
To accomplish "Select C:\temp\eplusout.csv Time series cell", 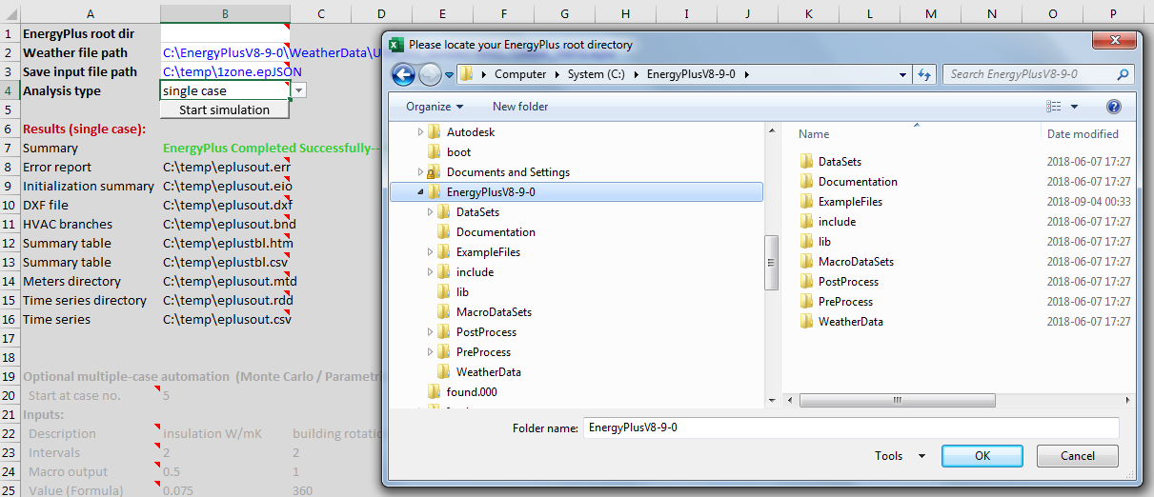I will (x=227, y=319).
